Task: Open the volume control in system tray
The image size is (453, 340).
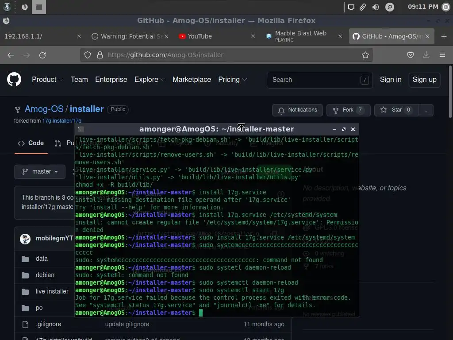Action: (376, 7)
